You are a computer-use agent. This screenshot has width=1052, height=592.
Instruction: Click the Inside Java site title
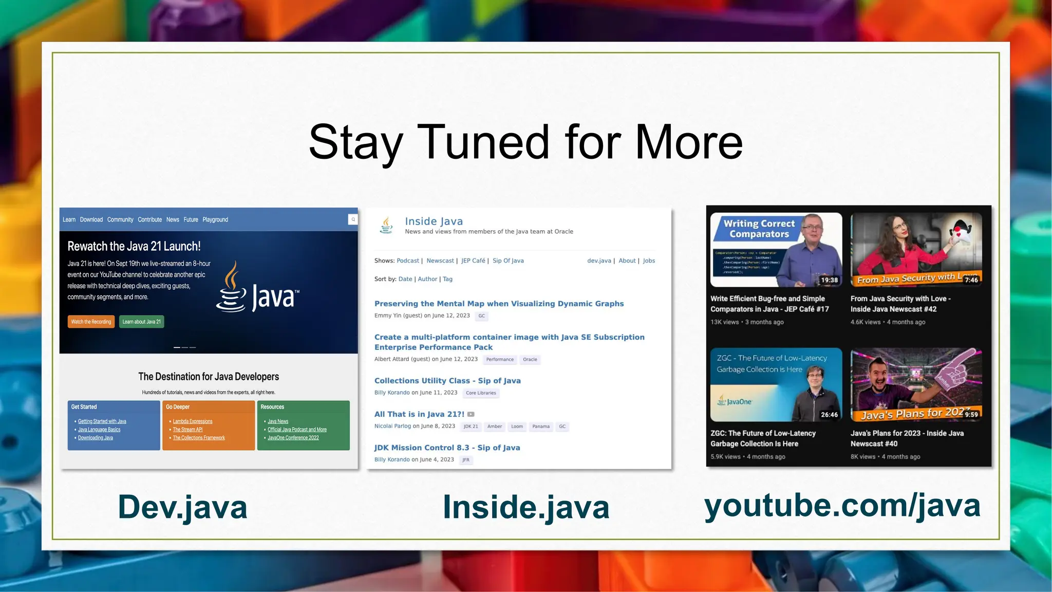[434, 221]
